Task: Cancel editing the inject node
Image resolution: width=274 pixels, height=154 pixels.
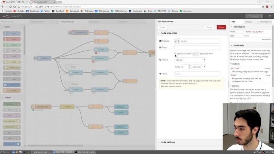Action: point(209,27)
